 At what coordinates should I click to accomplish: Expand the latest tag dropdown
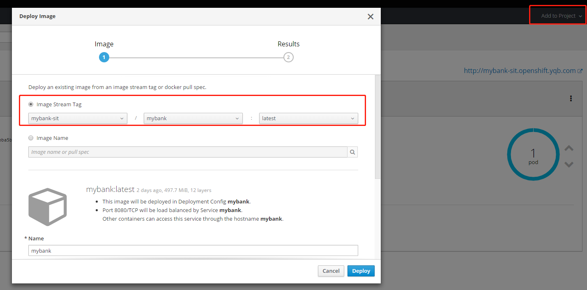click(x=308, y=119)
